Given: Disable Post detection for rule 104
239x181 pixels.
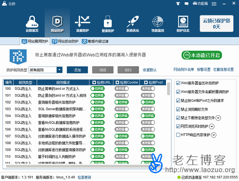Looking at the screenshot, I should (148, 116).
